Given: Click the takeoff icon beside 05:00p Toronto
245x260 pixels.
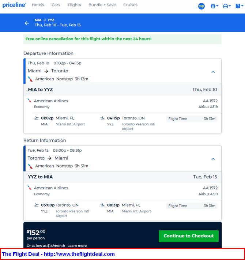Looking at the screenshot, I should pos(36,205).
